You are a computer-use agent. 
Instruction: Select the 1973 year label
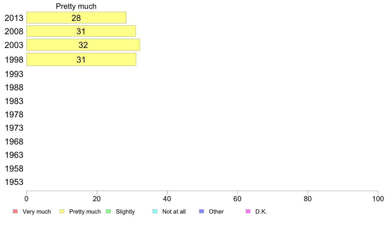tap(14, 128)
